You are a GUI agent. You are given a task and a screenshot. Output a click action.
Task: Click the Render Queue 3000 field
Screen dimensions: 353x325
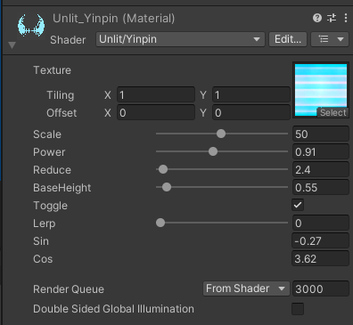[320, 288]
